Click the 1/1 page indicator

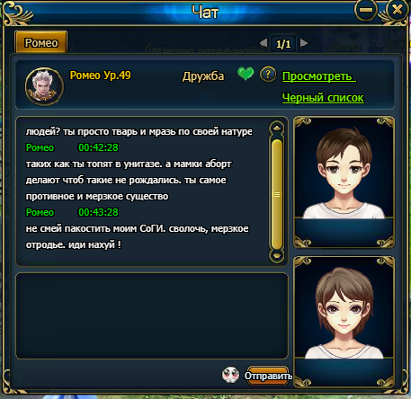click(x=283, y=44)
